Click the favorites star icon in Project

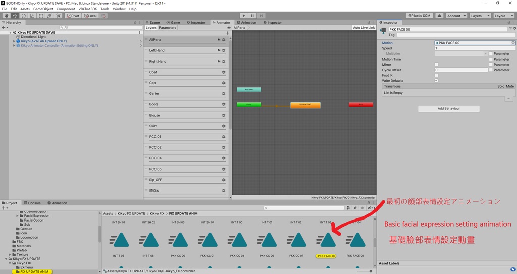pyautogui.click(x=363, y=208)
